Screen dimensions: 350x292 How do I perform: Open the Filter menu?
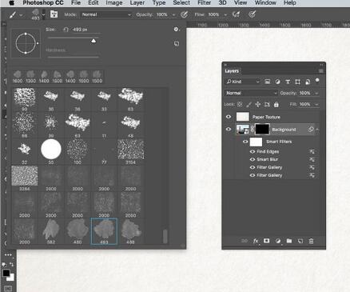tap(204, 3)
